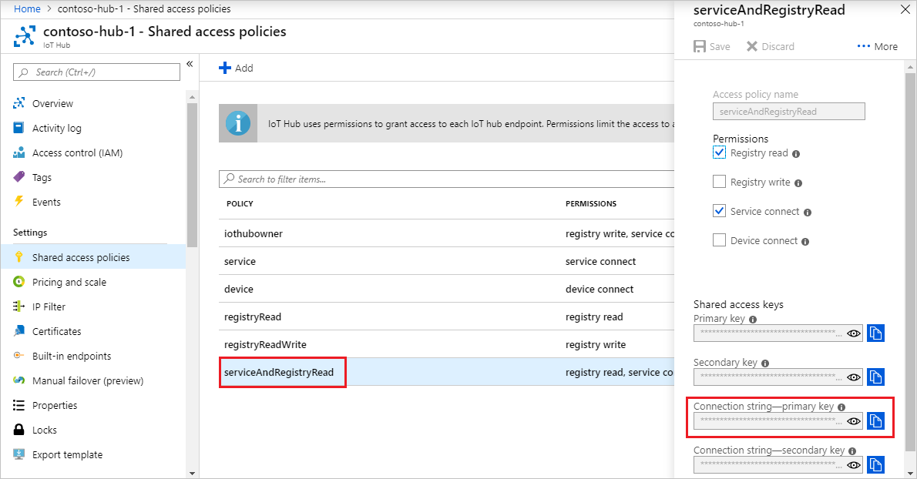This screenshot has height=479, width=917.
Task: Click the Access policy name field
Action: 788,111
